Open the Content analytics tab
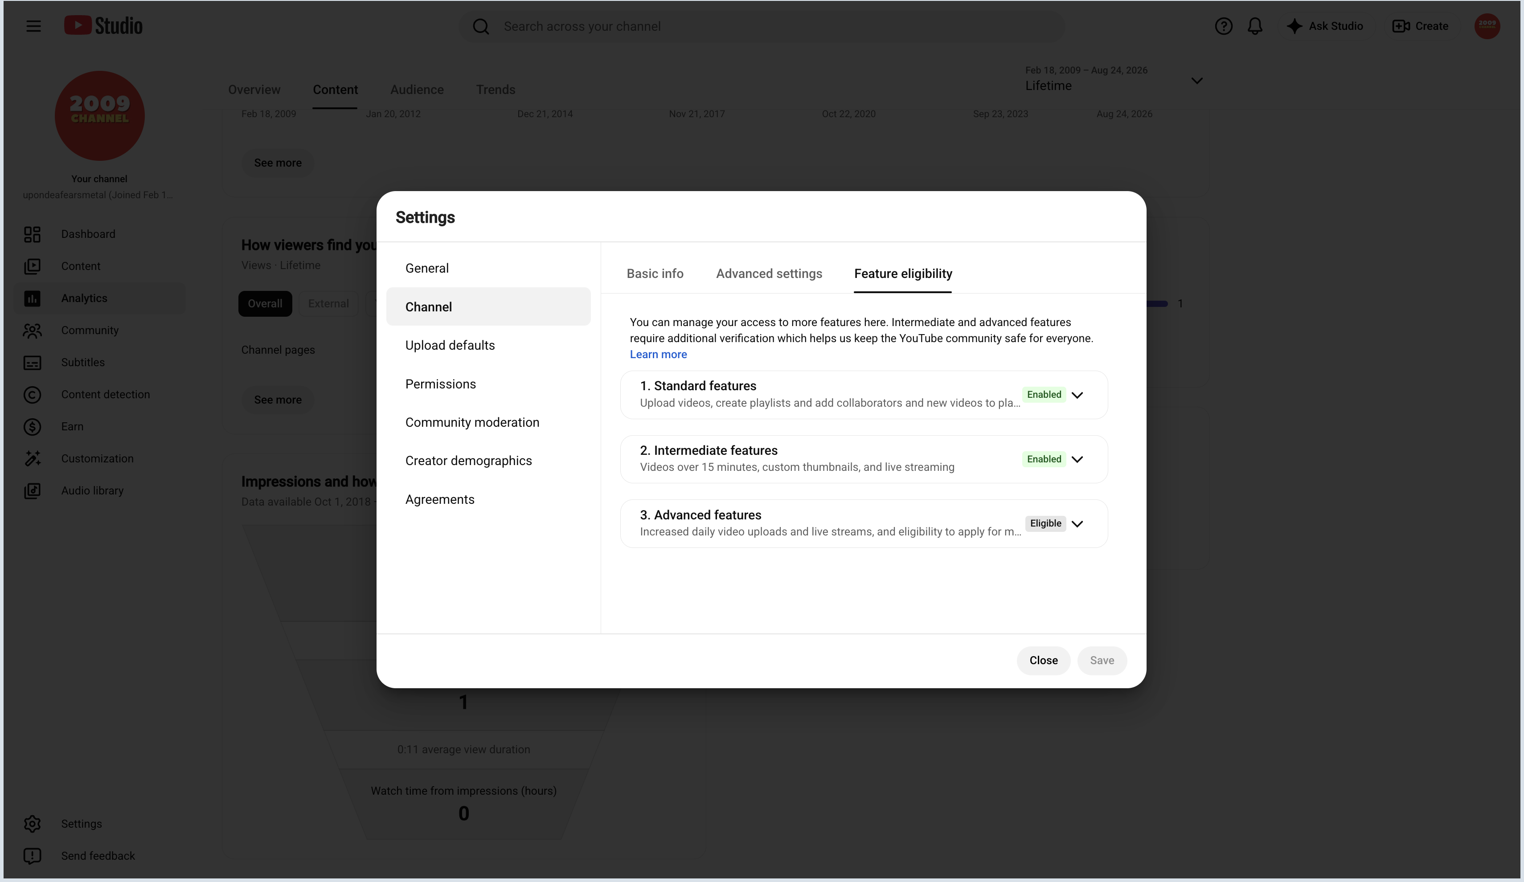1524x882 pixels. click(x=335, y=90)
